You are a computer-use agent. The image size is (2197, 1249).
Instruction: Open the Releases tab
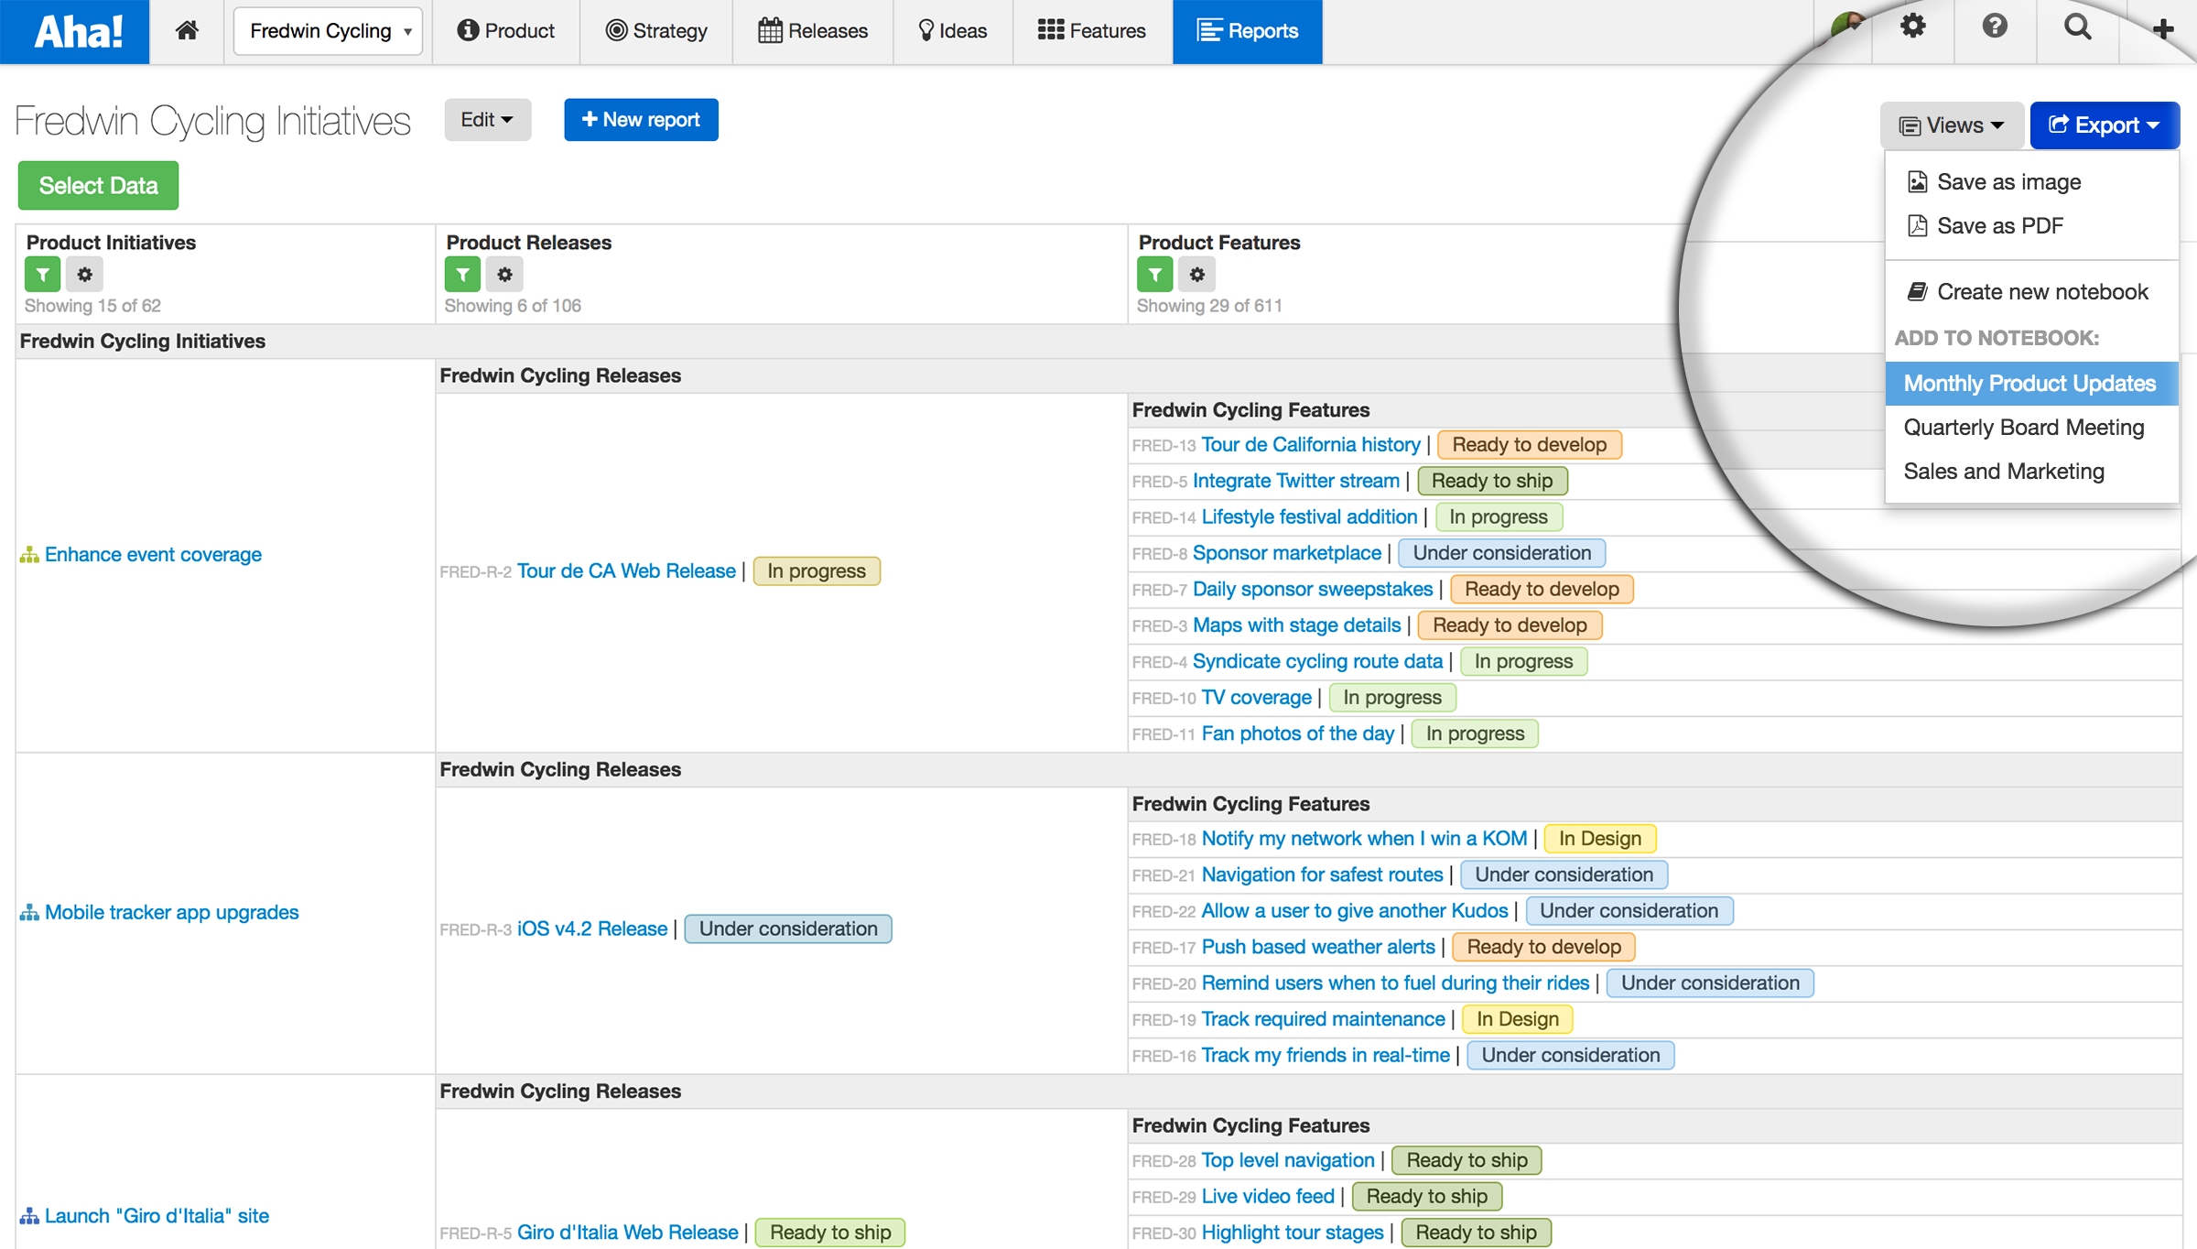tap(813, 31)
